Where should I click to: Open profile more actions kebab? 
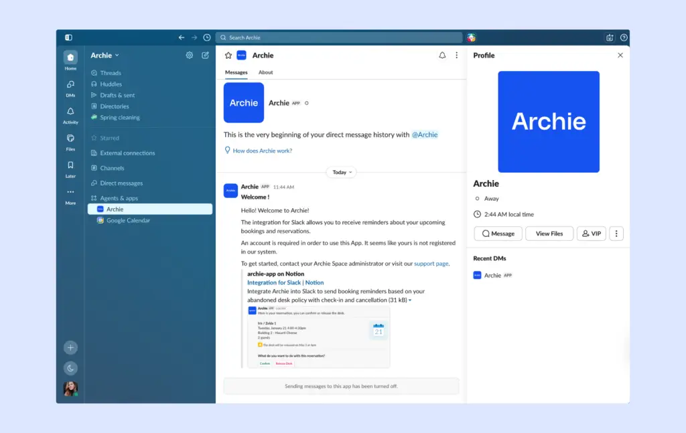click(616, 234)
